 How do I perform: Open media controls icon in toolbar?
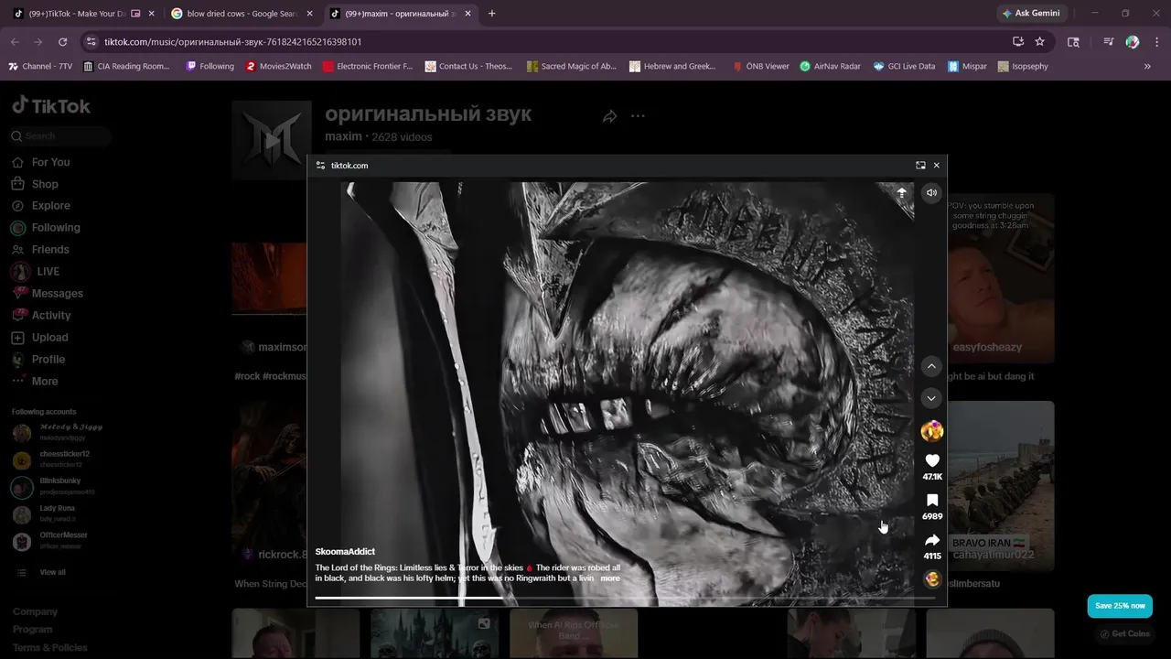coord(1108,42)
